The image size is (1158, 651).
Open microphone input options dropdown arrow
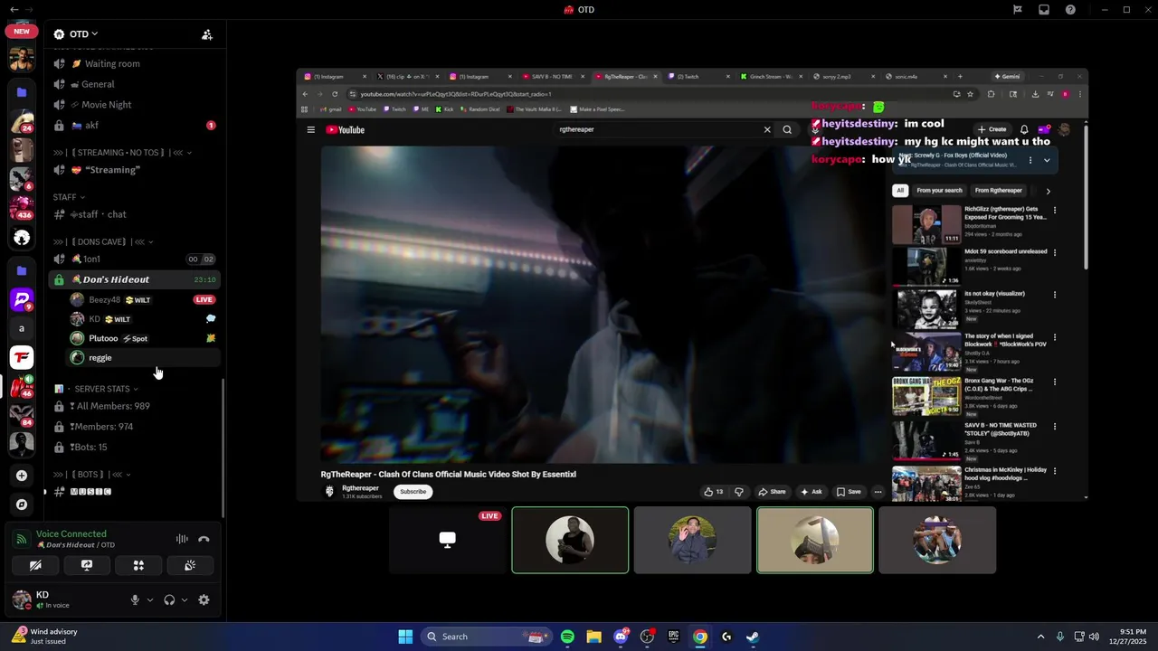coord(150,599)
